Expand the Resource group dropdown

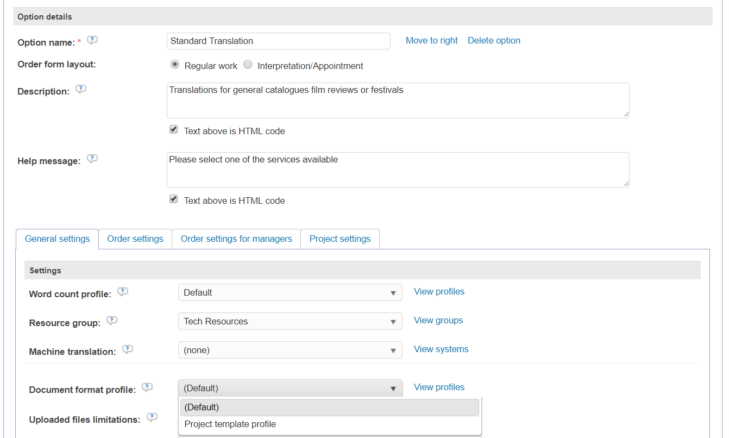click(290, 321)
